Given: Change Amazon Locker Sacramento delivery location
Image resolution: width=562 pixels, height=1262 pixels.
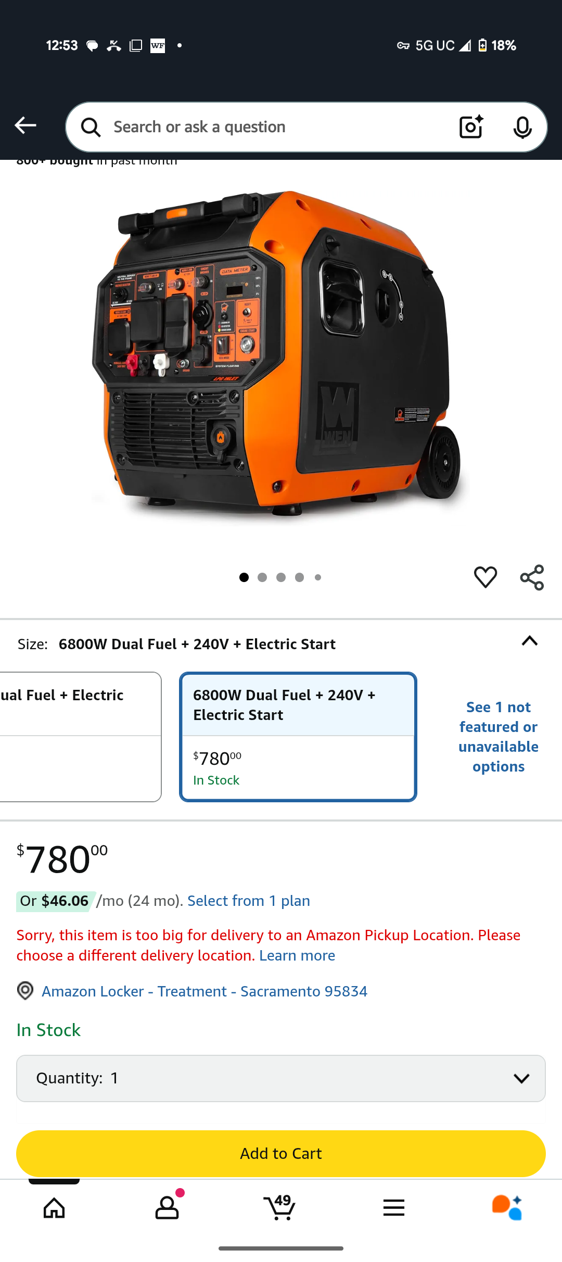Looking at the screenshot, I should [205, 991].
